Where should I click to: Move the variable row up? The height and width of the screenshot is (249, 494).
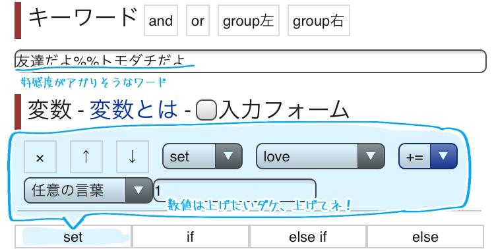(x=86, y=157)
